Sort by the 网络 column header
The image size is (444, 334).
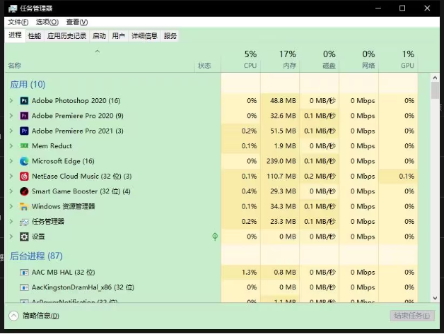pos(358,59)
